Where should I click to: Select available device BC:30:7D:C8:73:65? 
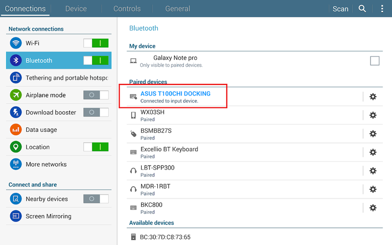pos(255,237)
